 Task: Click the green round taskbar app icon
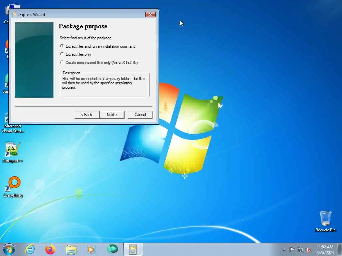(113, 249)
